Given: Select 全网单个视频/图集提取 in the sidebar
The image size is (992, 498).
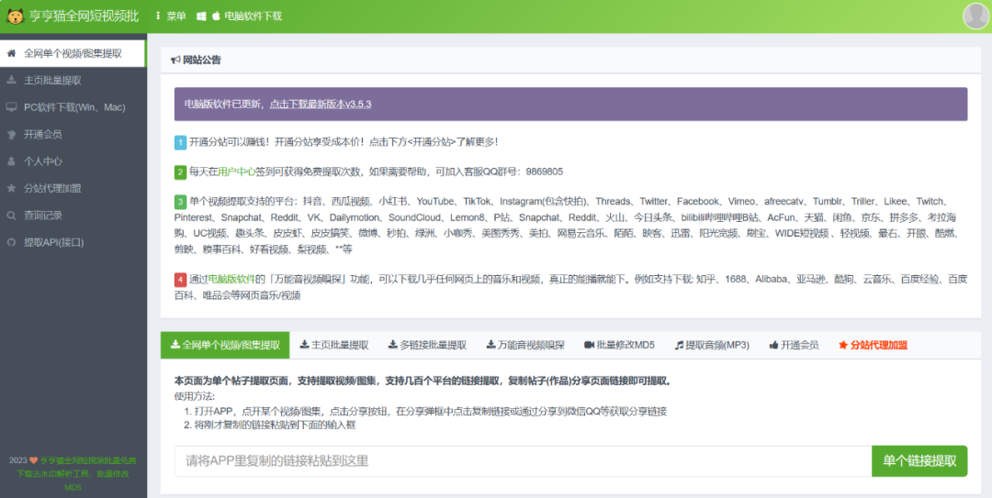Looking at the screenshot, I should click(x=73, y=54).
